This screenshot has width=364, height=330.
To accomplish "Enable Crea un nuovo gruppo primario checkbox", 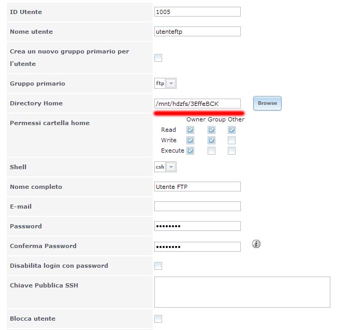I will coord(158,58).
